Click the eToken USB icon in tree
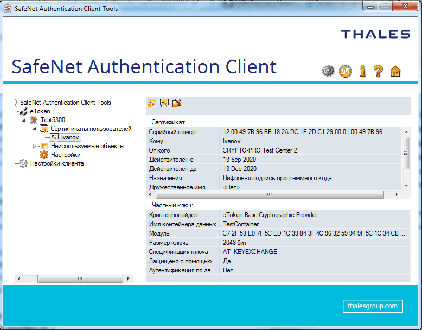 point(23,111)
